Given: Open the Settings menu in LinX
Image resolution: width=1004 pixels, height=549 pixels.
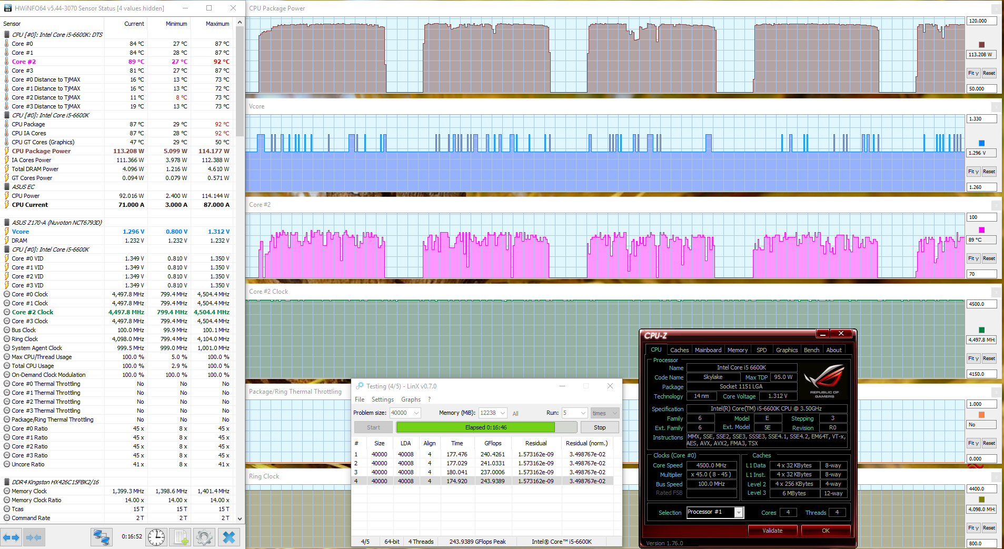Looking at the screenshot, I should point(383,400).
